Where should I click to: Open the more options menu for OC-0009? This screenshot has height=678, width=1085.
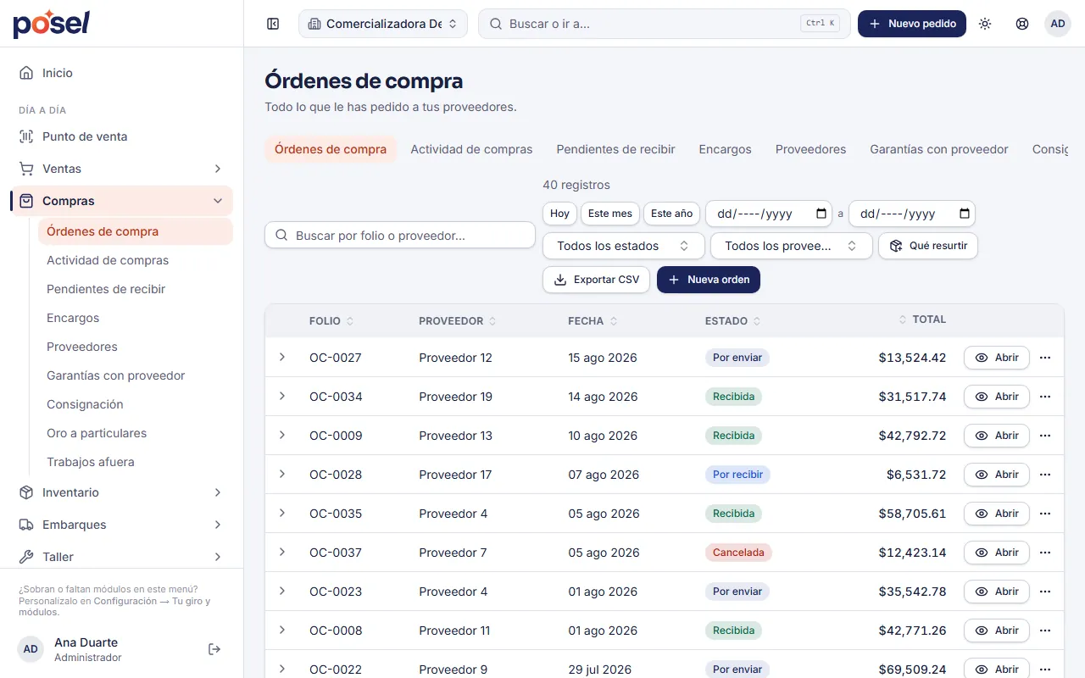pyautogui.click(x=1045, y=436)
